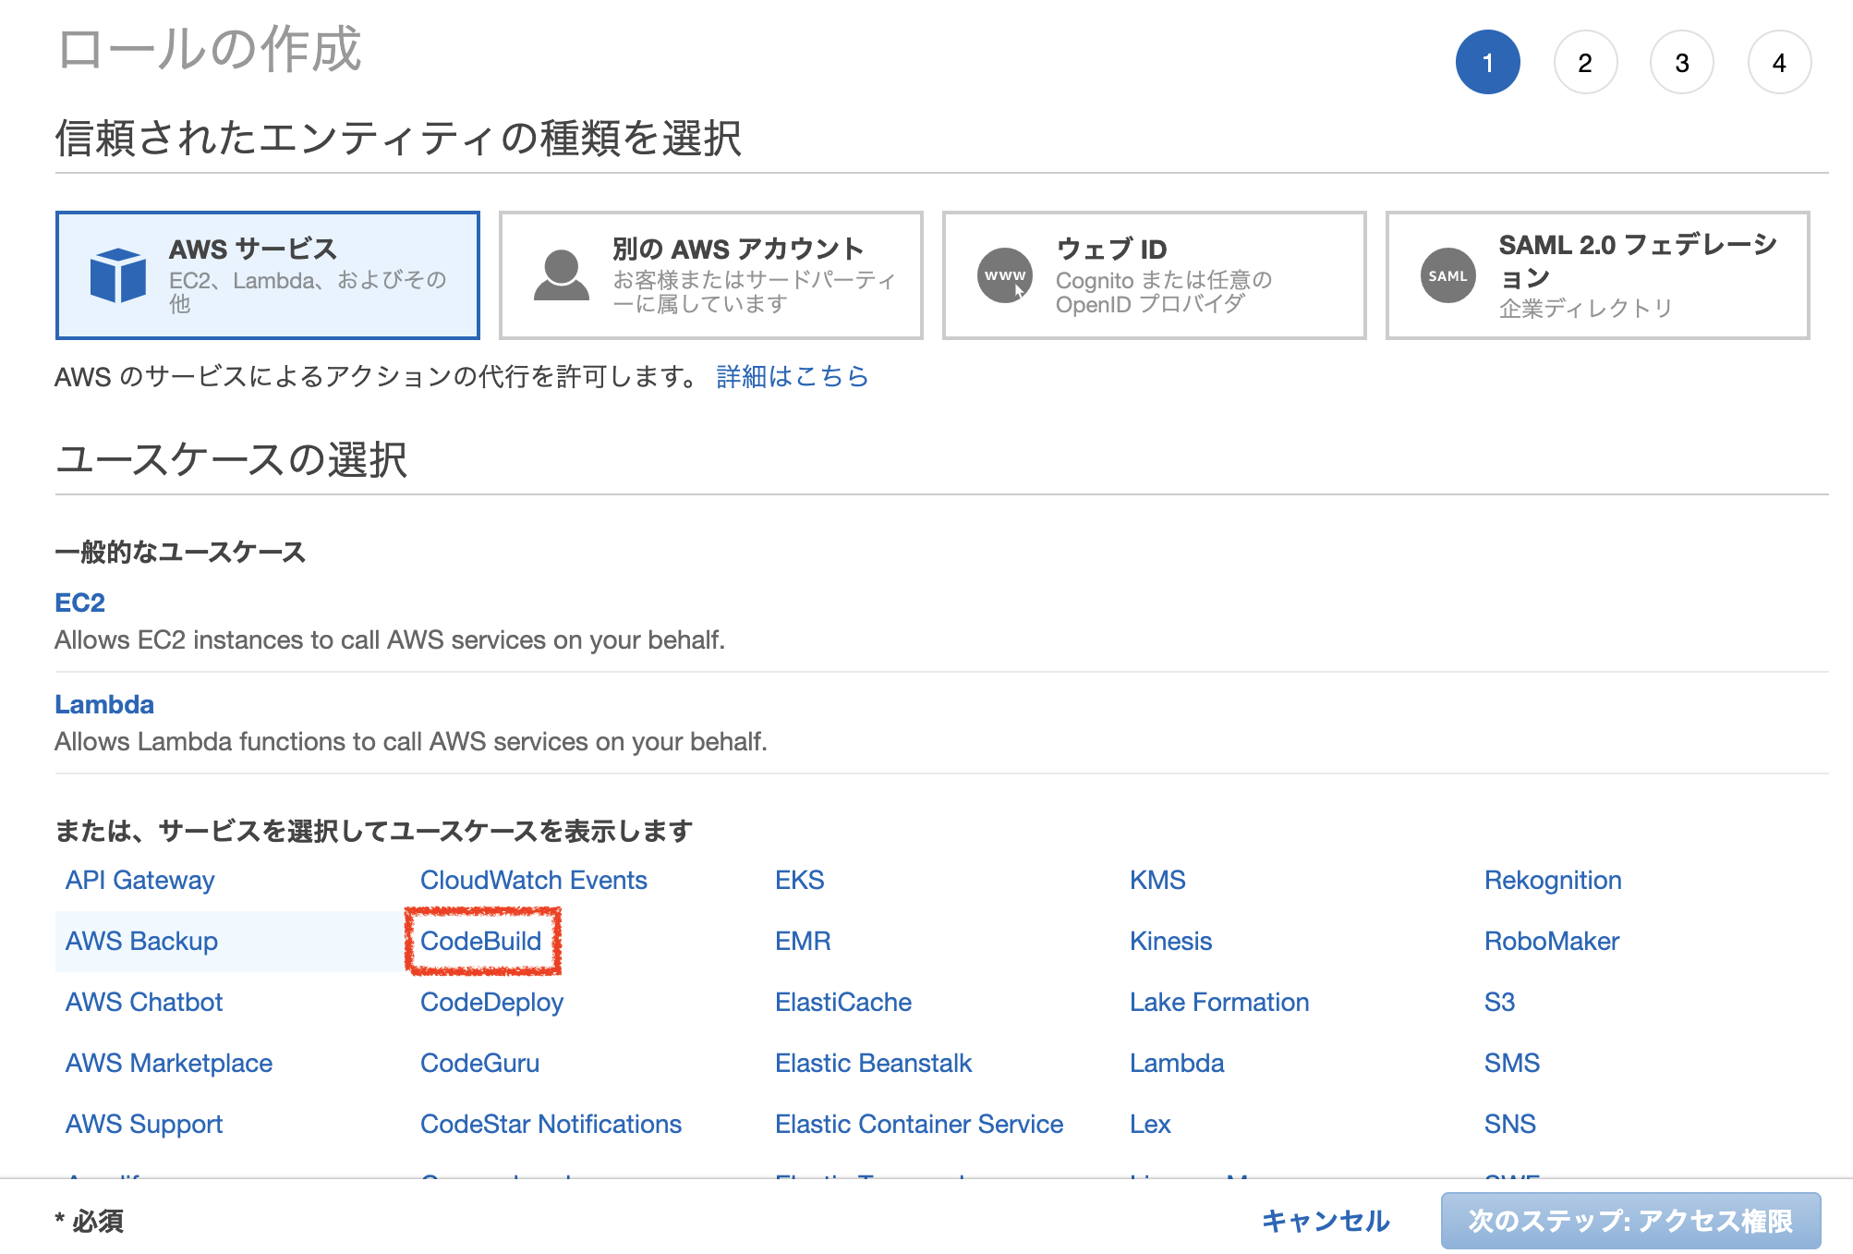This screenshot has width=1853, height=1254.
Task: Click the person icon for another AWS account
Action: [561, 275]
